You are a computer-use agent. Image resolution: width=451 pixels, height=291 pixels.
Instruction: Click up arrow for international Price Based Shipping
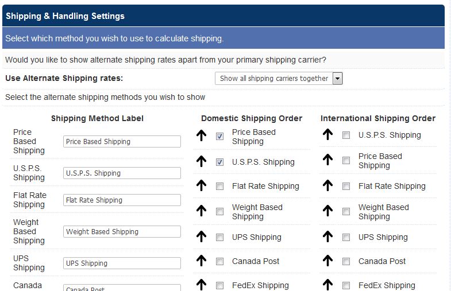click(327, 161)
